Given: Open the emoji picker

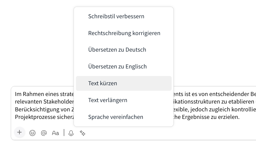Looking at the screenshot, I should (32, 133).
